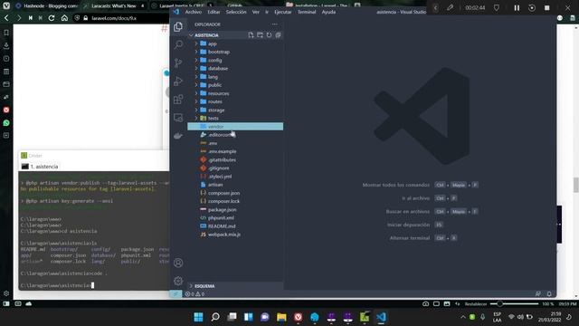Open the Terminal menu
The image size is (579, 326).
(307, 12)
